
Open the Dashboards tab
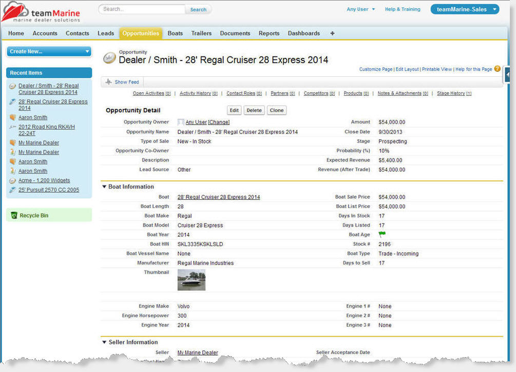[x=303, y=33]
